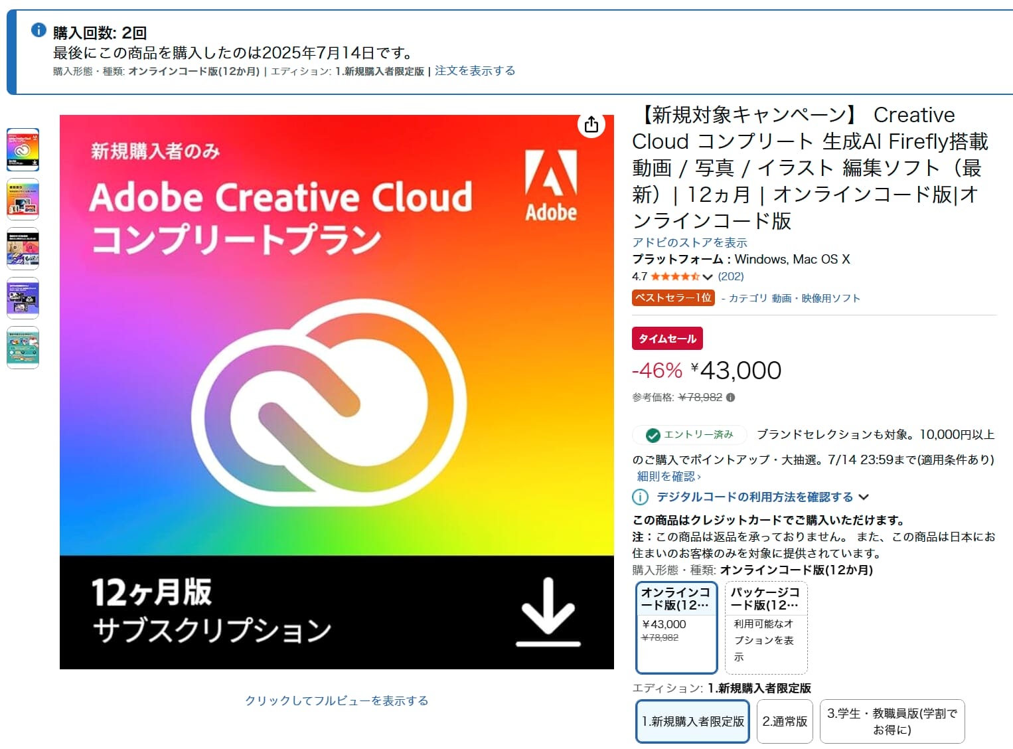Choose 1.新規購入者限定版 edition
This screenshot has height=749, width=1013.
click(692, 721)
